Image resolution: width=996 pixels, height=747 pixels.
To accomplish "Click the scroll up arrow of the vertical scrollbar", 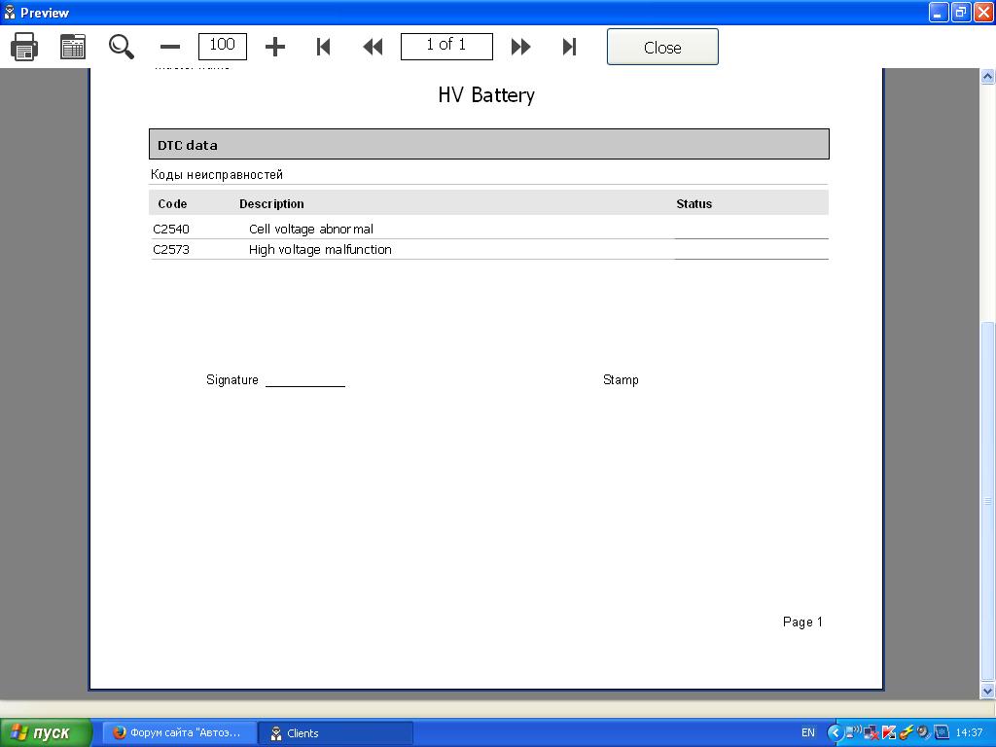I will pos(988,76).
